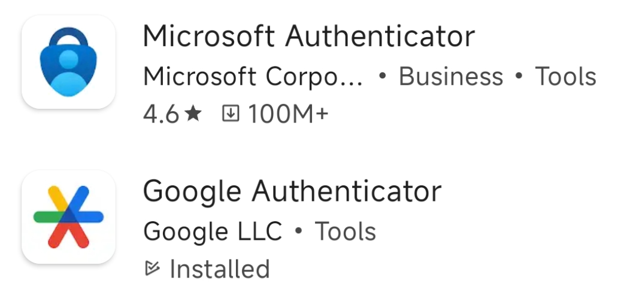
Task: Click padlock shackle atop Microsoft Authenticator icon
Action: (68, 38)
